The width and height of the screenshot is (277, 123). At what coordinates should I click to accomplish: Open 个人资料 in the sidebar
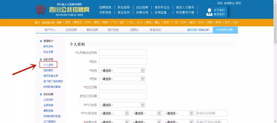[48, 65]
